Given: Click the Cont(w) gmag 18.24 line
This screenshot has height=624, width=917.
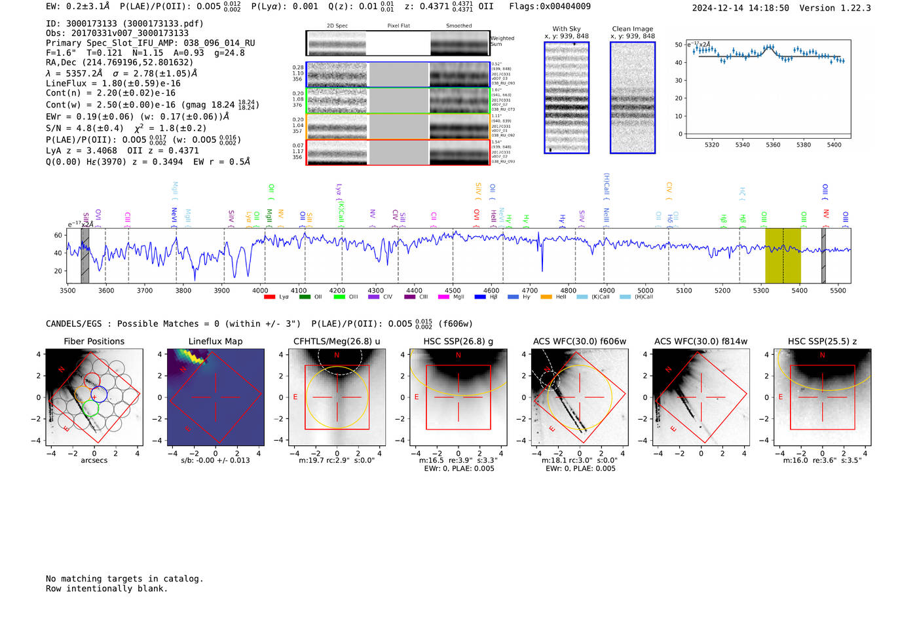Looking at the screenshot, I should tap(153, 105).
